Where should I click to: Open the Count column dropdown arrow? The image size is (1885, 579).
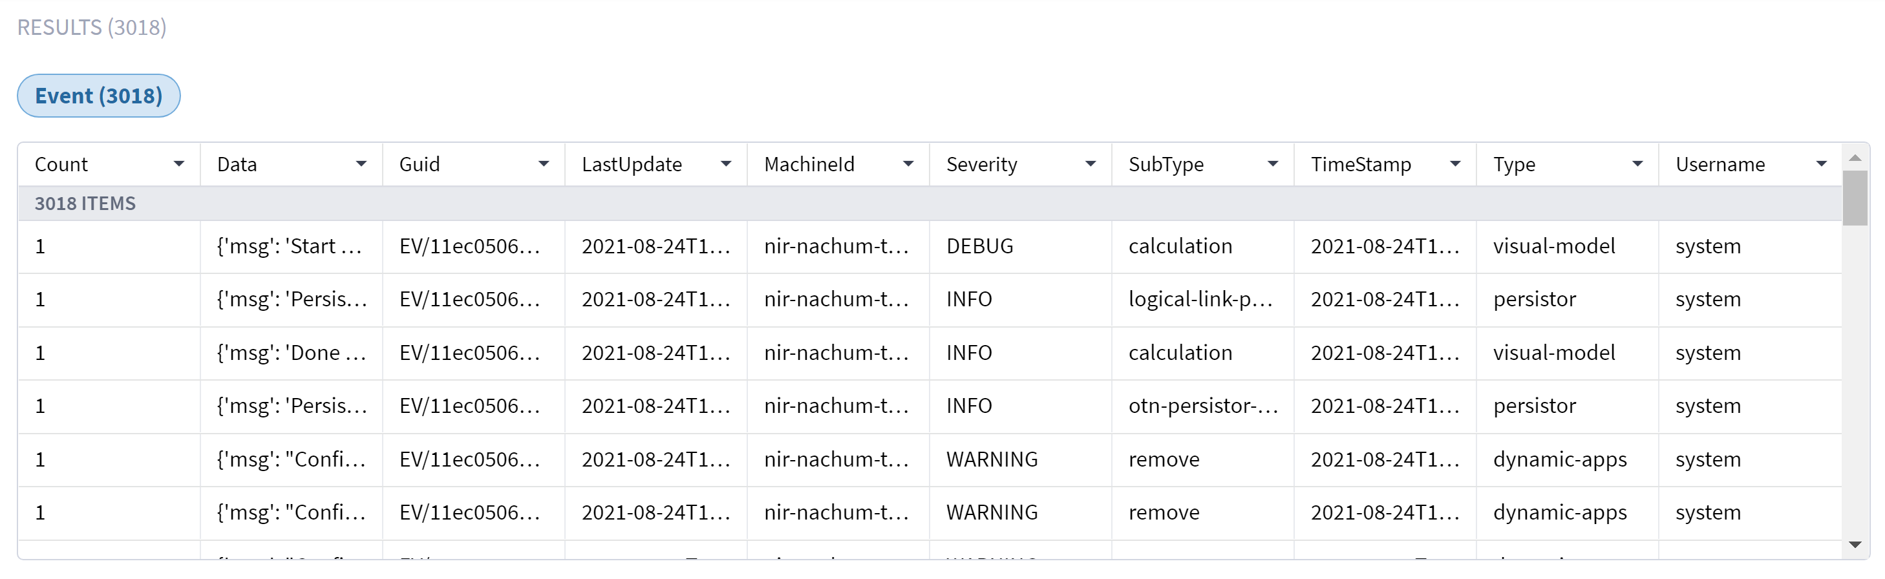[178, 165]
